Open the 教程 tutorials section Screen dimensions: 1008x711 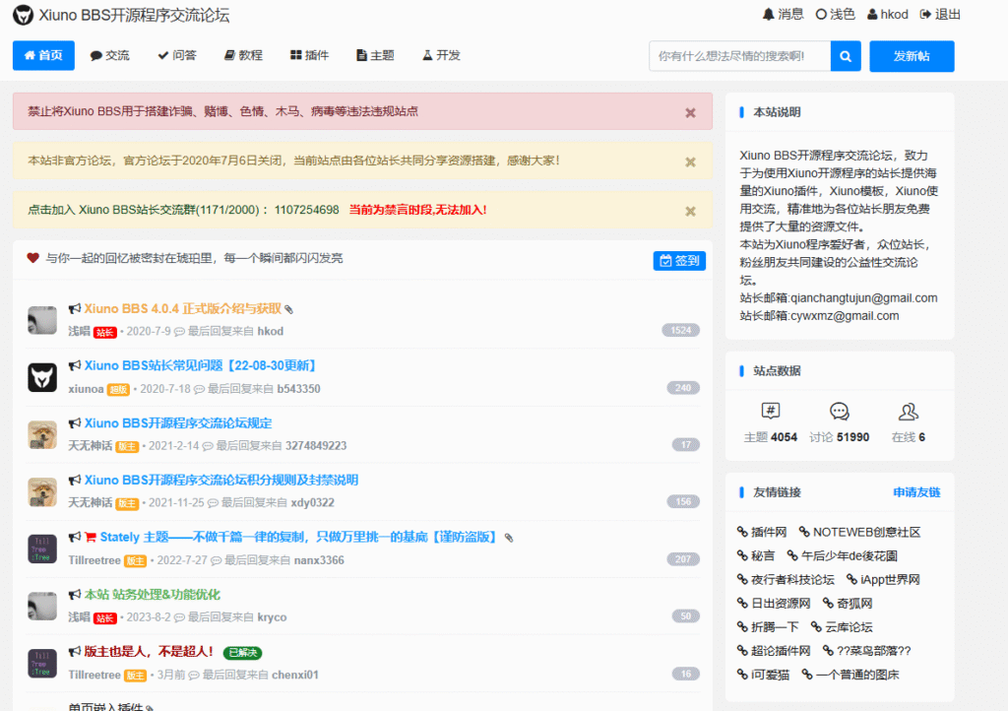click(x=243, y=56)
